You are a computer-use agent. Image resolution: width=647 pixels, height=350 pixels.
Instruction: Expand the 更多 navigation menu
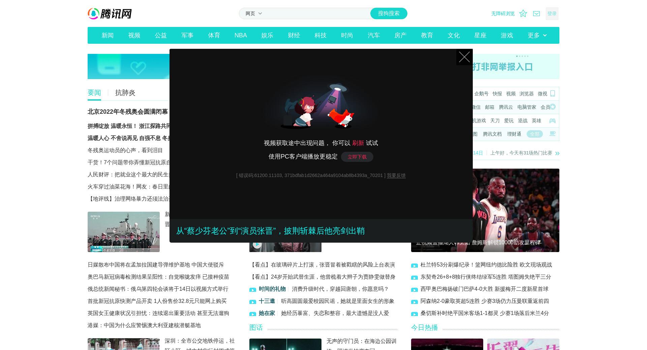(x=537, y=35)
